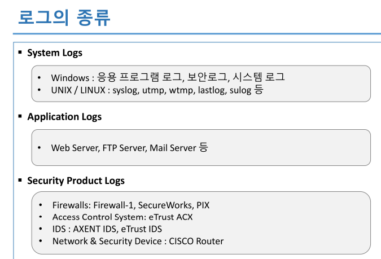Click the Security Product Logs heading
This screenshot has width=381, height=259.
76,181
